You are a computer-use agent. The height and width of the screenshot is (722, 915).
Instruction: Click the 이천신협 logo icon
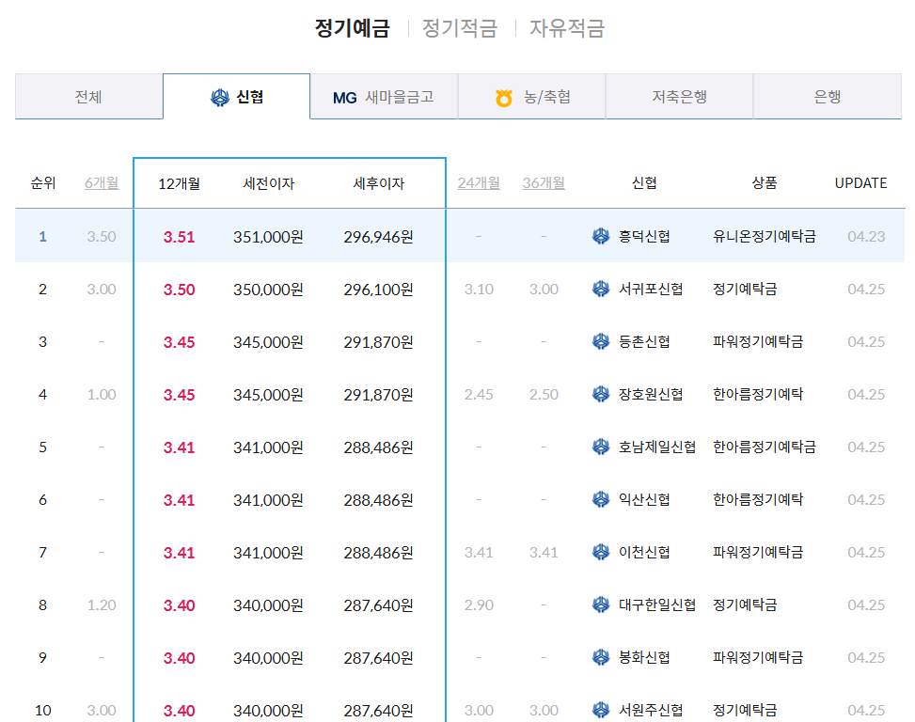601,552
